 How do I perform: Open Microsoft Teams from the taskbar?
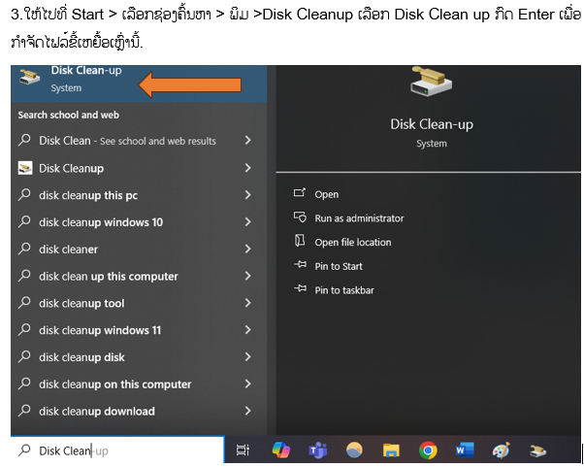pos(317,450)
